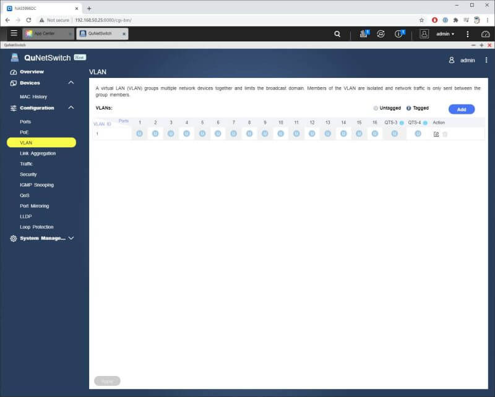Click the user profile icon in QTS bar
495x397 pixels.
pyautogui.click(x=424, y=34)
